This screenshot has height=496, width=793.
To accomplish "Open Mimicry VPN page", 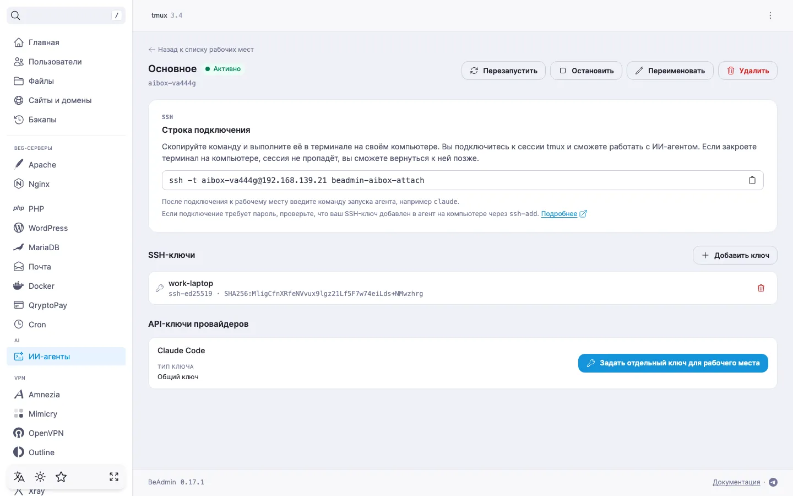I will (x=66, y=414).
